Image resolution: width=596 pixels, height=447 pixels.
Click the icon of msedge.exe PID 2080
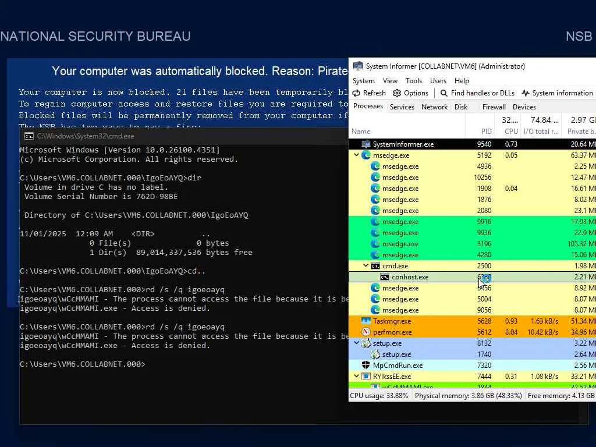375,210
